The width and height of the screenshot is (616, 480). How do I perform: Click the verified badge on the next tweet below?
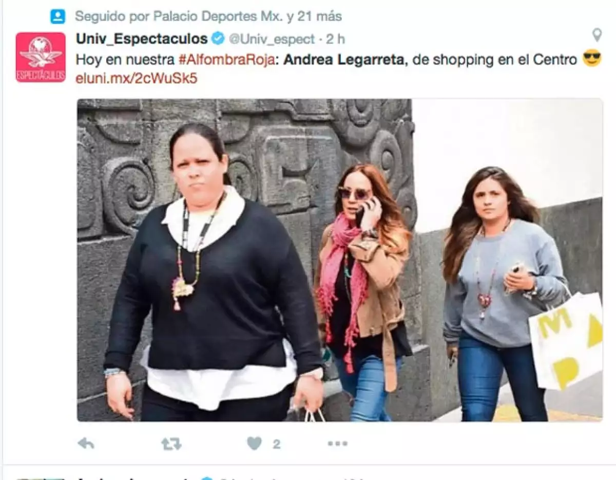click(206, 479)
